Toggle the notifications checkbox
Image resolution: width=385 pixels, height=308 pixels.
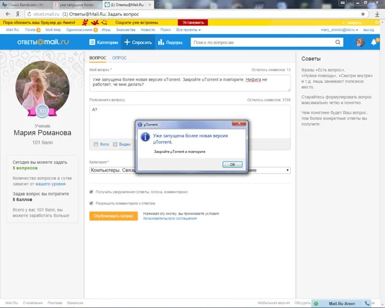point(91,192)
